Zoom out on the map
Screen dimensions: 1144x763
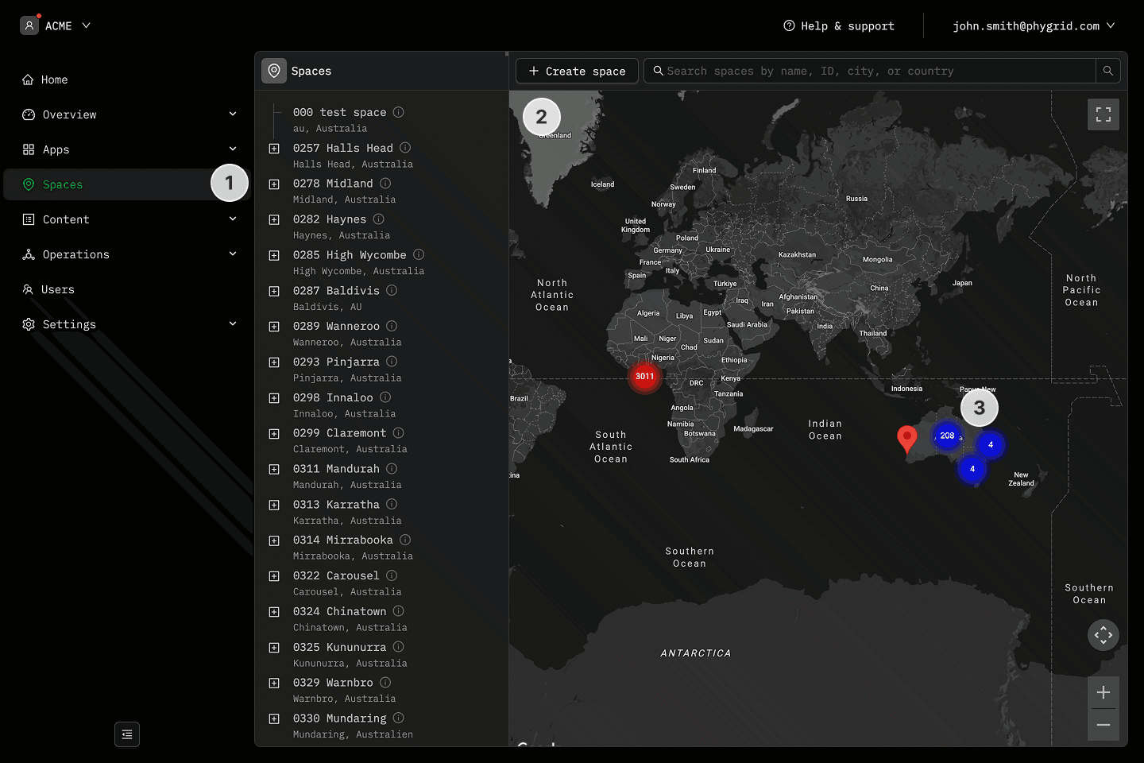(1103, 725)
